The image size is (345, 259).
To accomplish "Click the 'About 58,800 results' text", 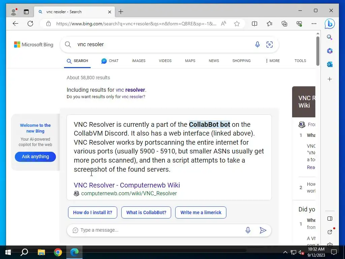I will click(x=88, y=78).
